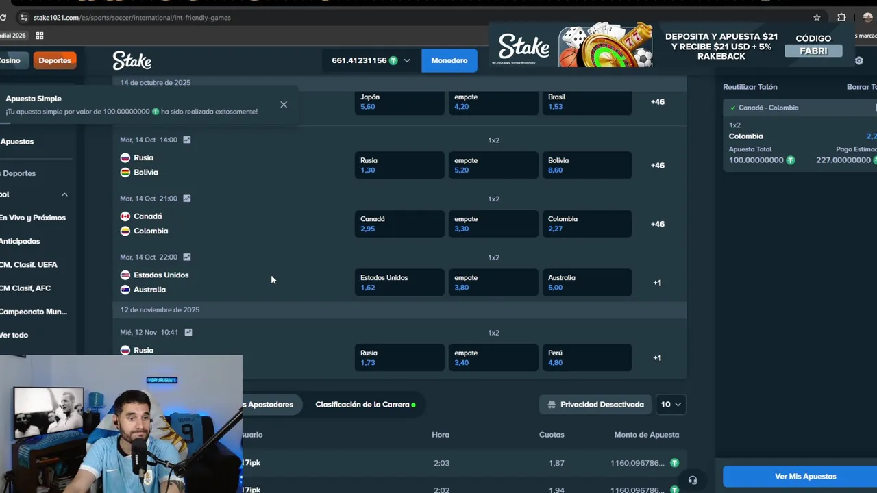This screenshot has width=877, height=493.
Task: Open settings gear in bet slip
Action: 859,60
